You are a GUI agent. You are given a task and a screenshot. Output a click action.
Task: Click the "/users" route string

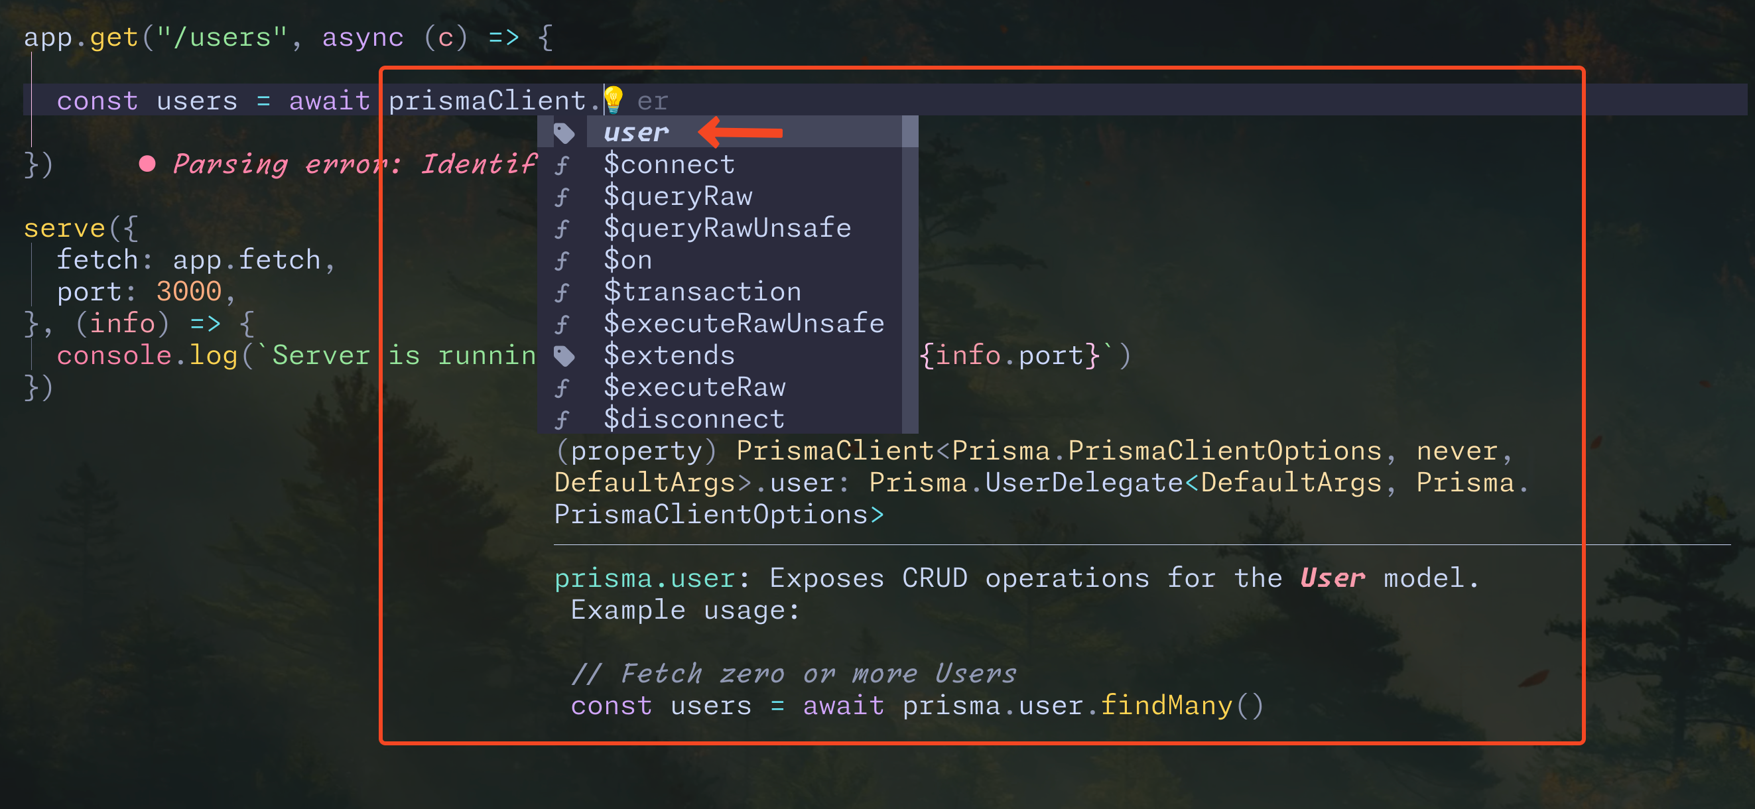pos(222,37)
